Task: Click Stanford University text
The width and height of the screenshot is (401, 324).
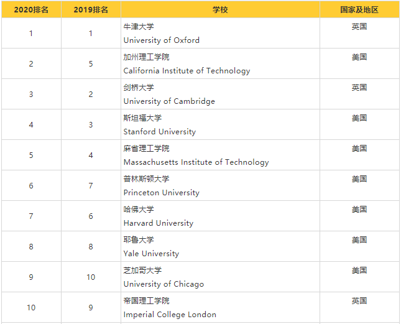Action: [160, 132]
